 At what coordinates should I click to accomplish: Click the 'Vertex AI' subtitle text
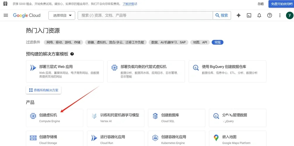(106, 121)
